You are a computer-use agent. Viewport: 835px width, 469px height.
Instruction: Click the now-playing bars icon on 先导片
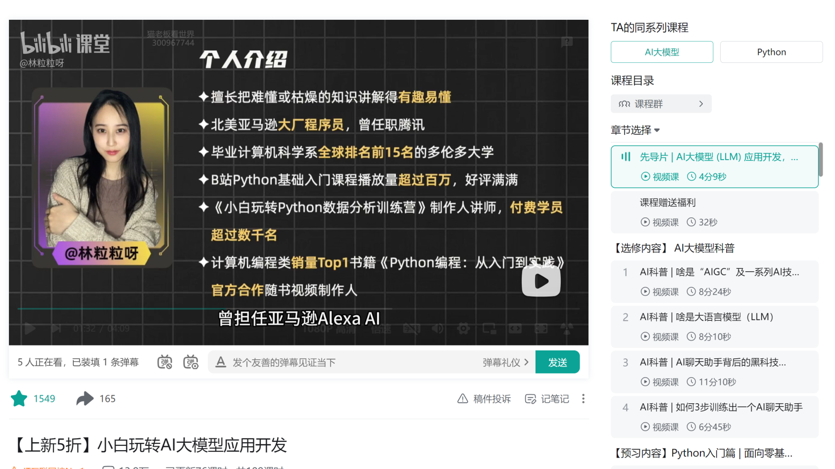pos(626,157)
